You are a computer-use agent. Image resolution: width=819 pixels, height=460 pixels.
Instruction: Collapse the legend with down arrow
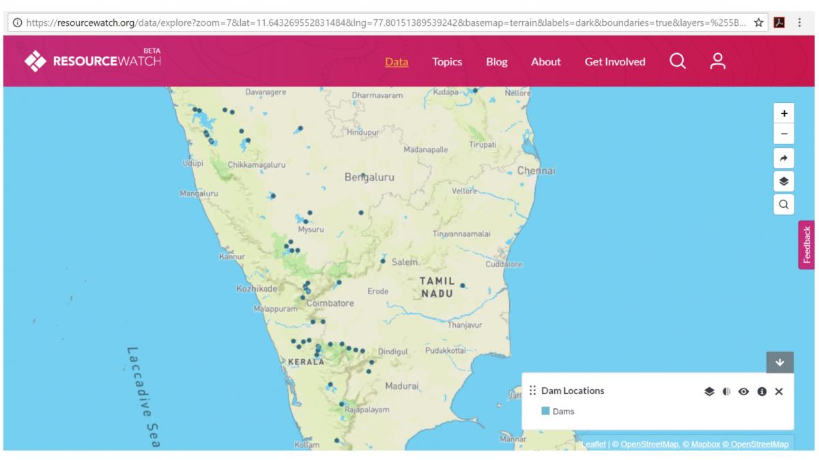(780, 363)
